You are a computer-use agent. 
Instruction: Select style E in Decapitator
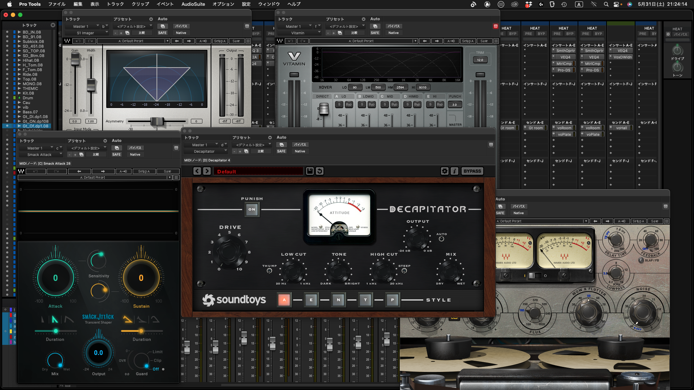[311, 300]
